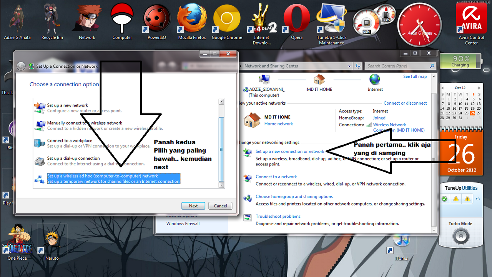
Task: Click the HomeGroup Joined link
Action: pos(379,118)
